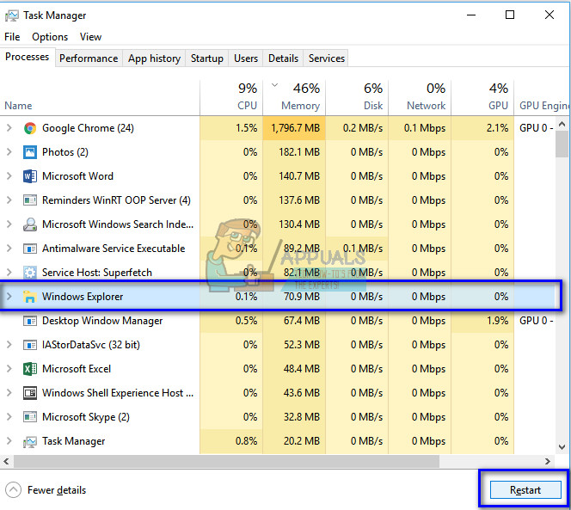Click the Microsoft Excel process icon
571x510 pixels.
[30, 369]
